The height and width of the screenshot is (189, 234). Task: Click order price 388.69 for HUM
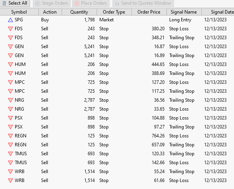[158, 73]
